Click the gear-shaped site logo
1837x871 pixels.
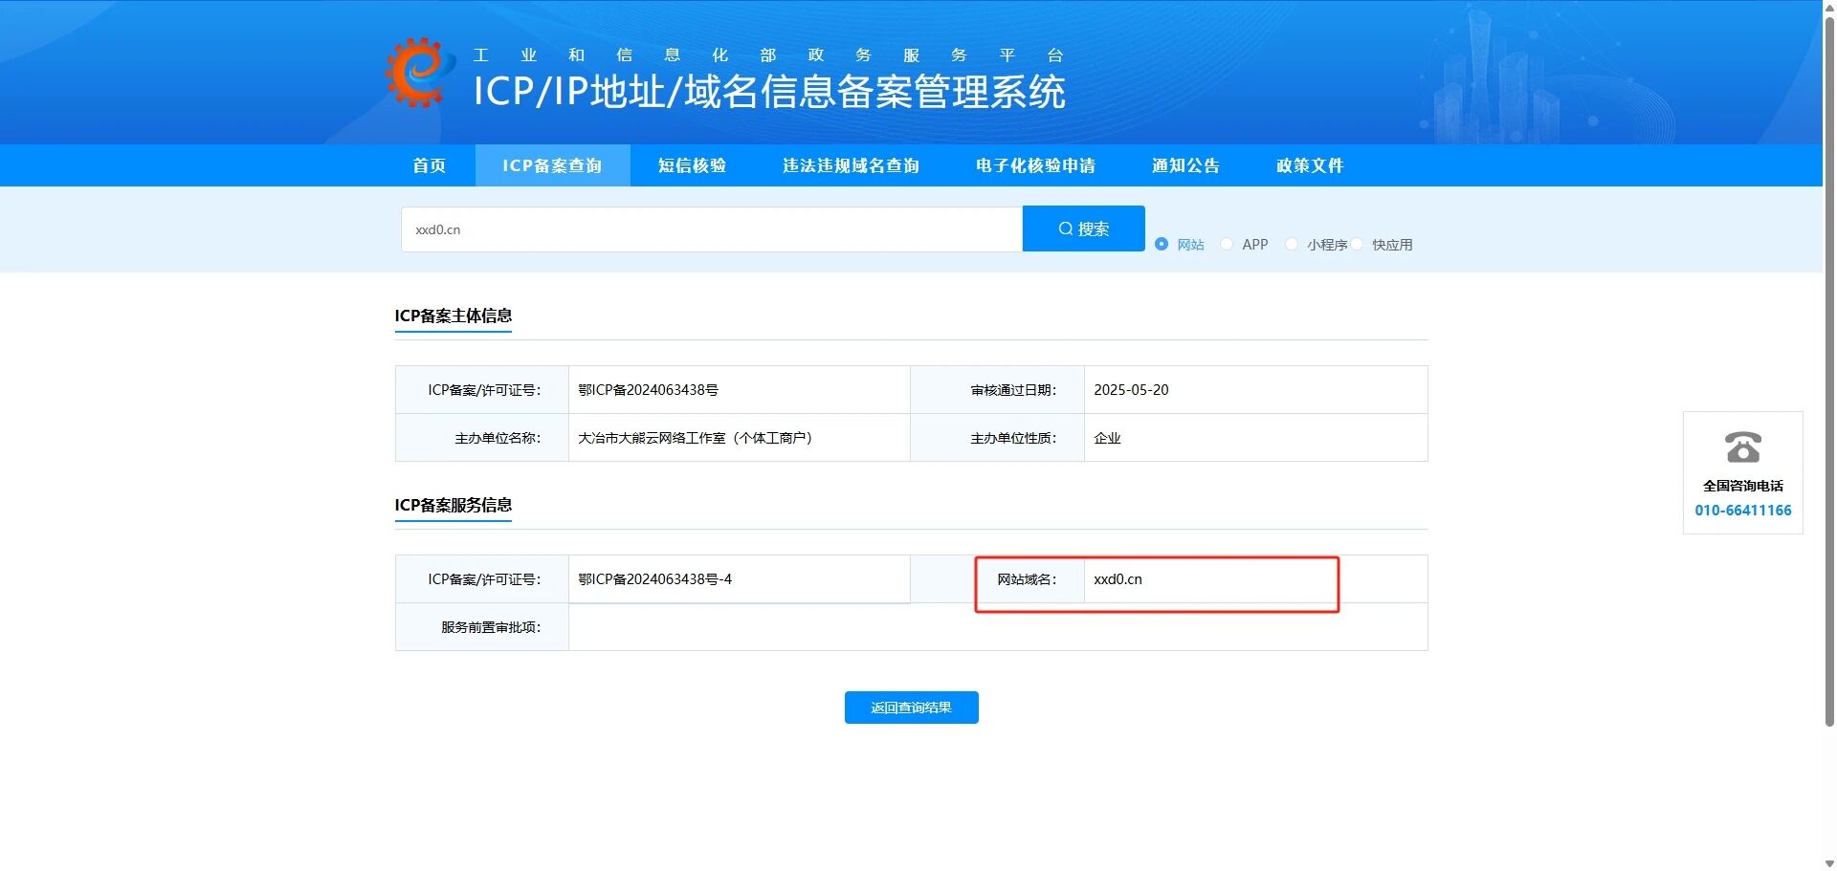tap(420, 73)
